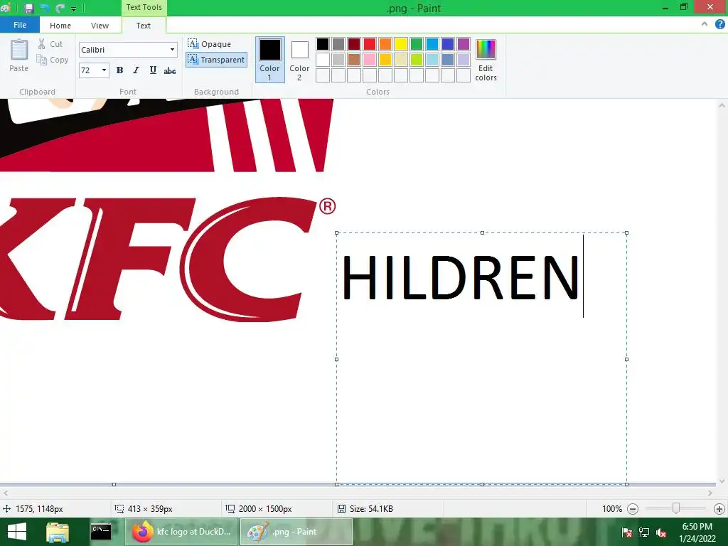Pick the gray palette swatch

click(x=338, y=44)
